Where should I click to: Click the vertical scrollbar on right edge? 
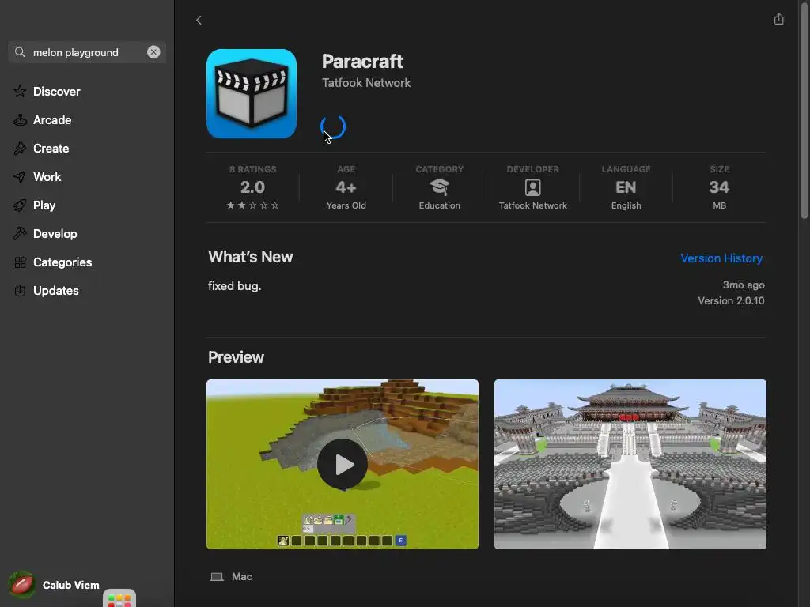point(804,111)
